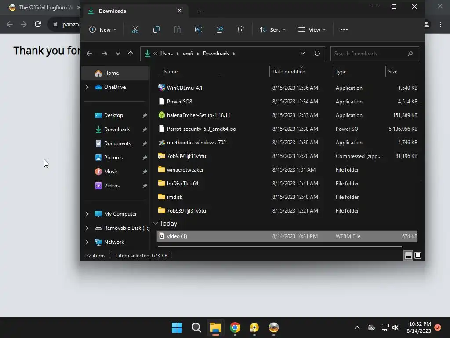Select the Downloads tab in Explorer
Viewport: 450px width, 338px height.
click(x=135, y=11)
